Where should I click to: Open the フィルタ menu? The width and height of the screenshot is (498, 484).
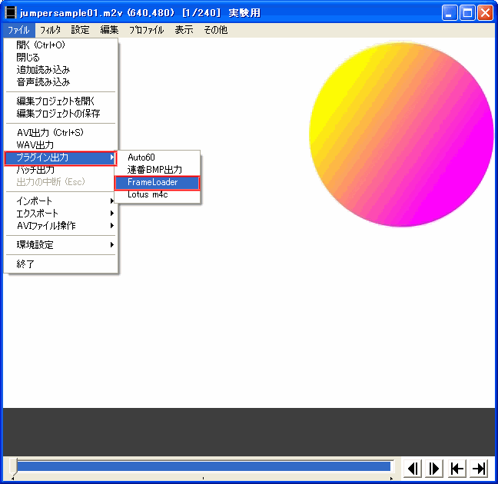[50, 31]
